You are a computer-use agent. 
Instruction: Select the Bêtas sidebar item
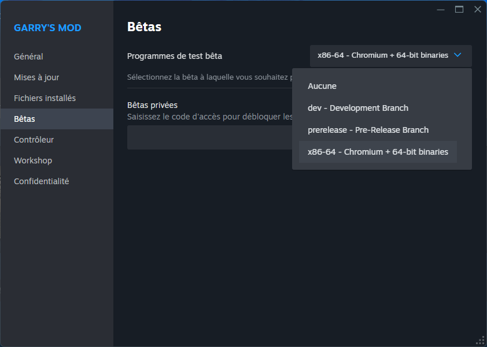[x=24, y=119]
